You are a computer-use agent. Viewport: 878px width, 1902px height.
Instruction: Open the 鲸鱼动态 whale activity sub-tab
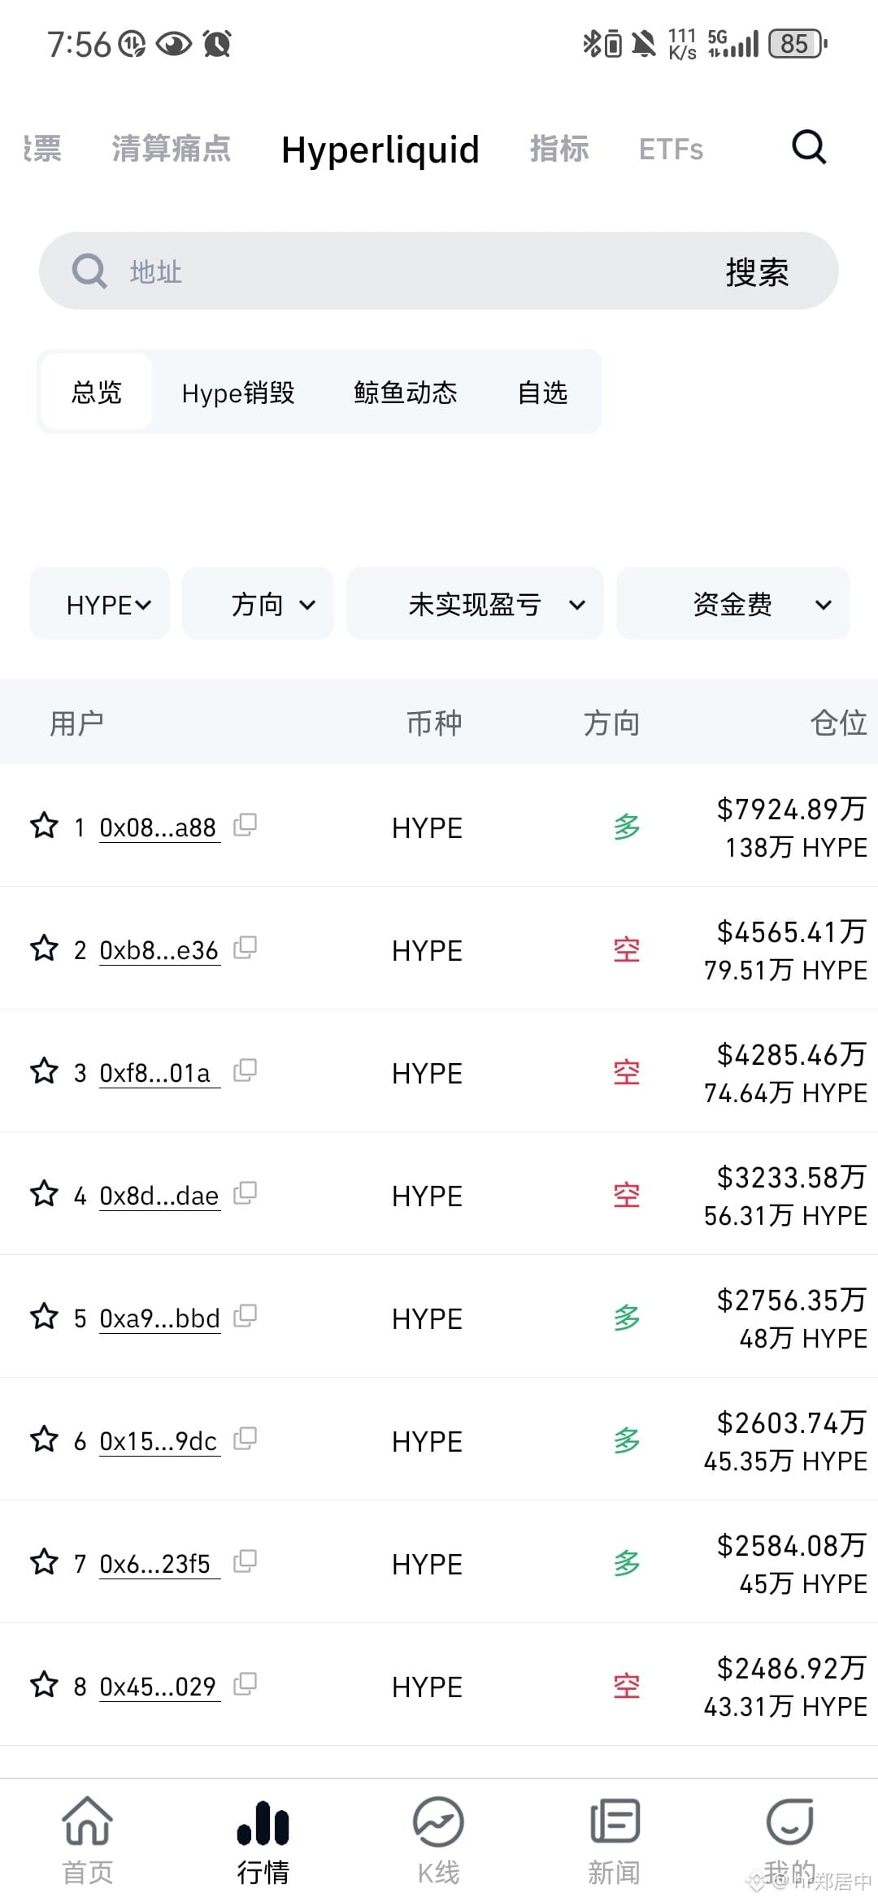click(406, 393)
